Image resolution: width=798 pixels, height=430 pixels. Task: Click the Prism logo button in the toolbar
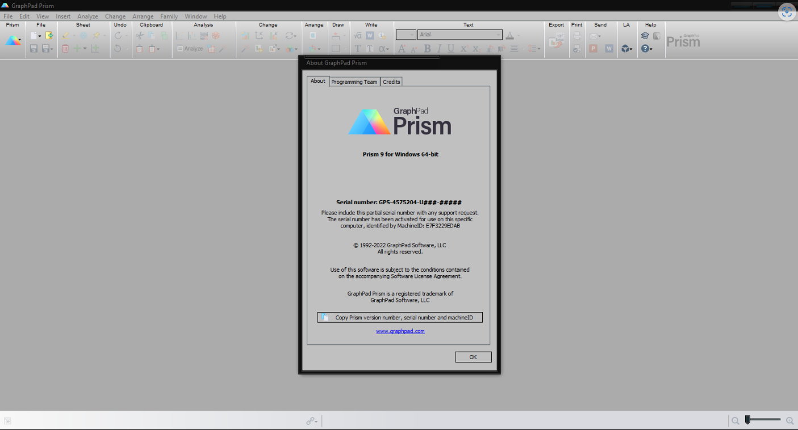pos(13,40)
